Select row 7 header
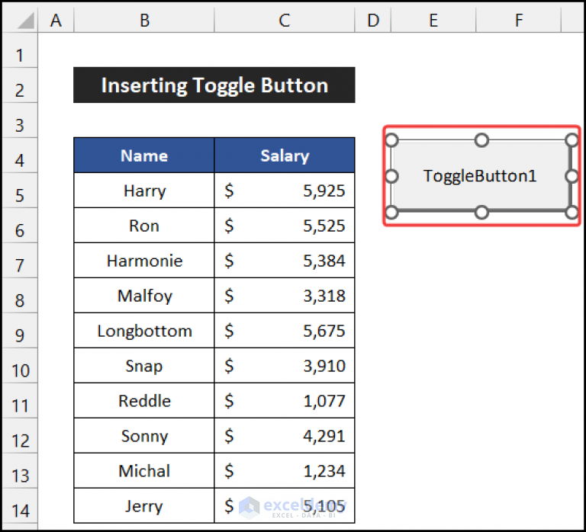 20,261
